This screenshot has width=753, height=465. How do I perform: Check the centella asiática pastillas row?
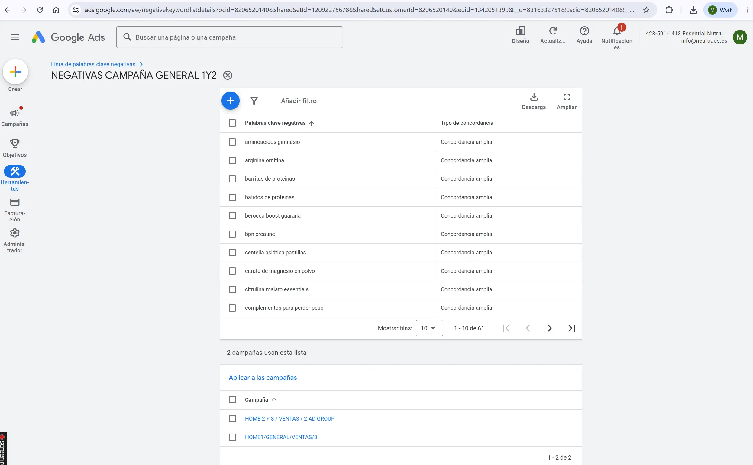coord(232,253)
